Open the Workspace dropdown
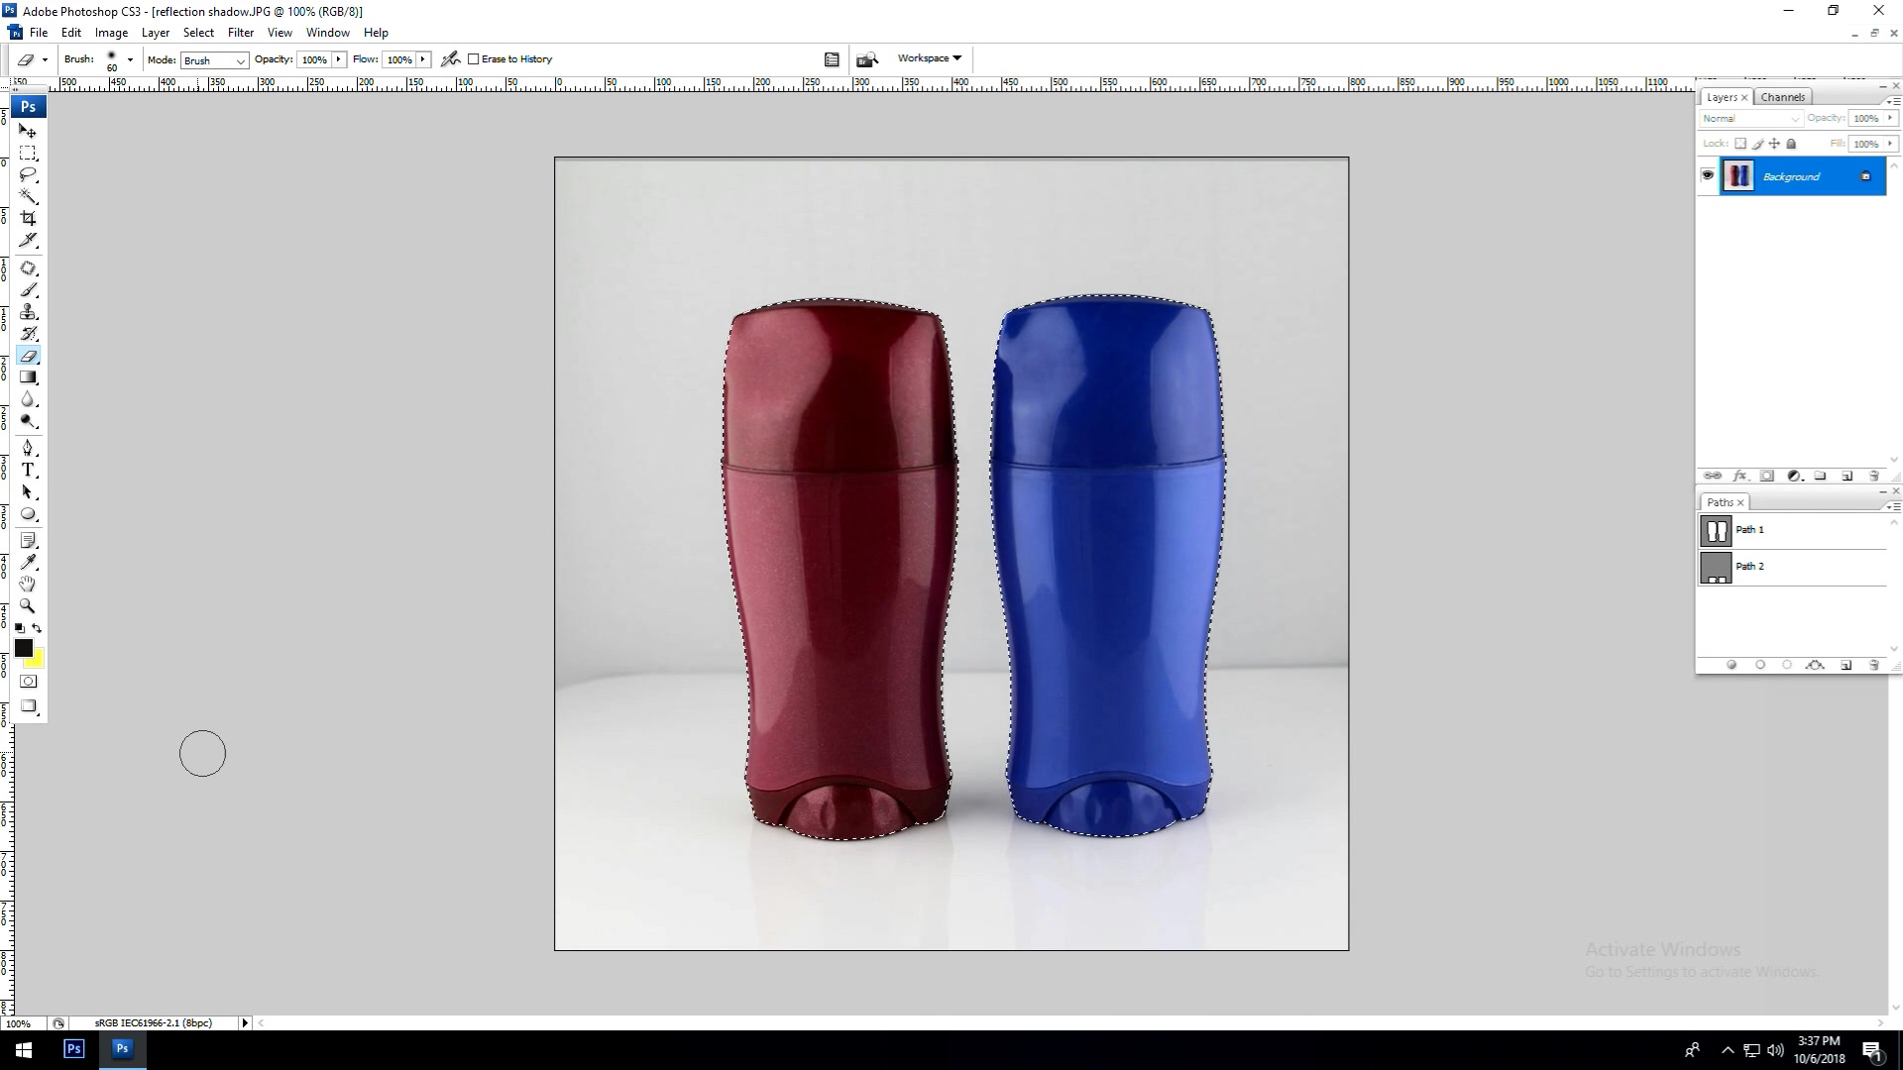1903x1070 pixels. (929, 58)
